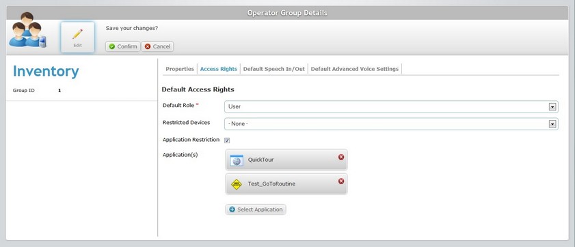Viewport: 575px width, 247px height.
Task: Select the Test_GoToRoutine application entry
Action: point(286,184)
